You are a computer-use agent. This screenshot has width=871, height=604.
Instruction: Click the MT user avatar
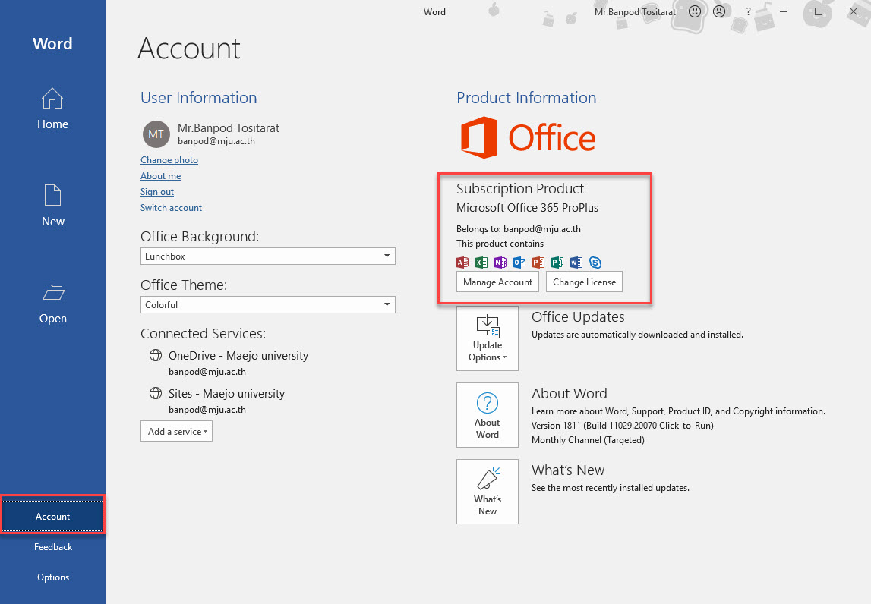coord(156,134)
